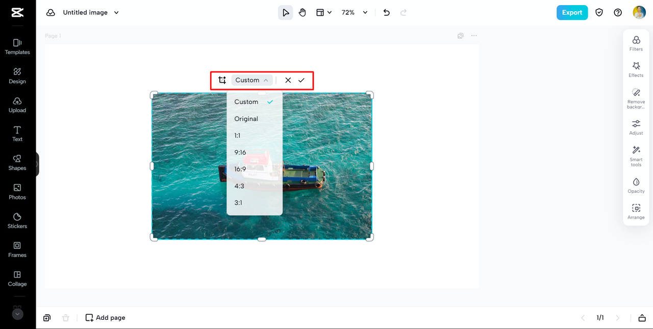Choose 4:3 crop ratio option
This screenshot has height=329, width=653.
pos(255,186)
